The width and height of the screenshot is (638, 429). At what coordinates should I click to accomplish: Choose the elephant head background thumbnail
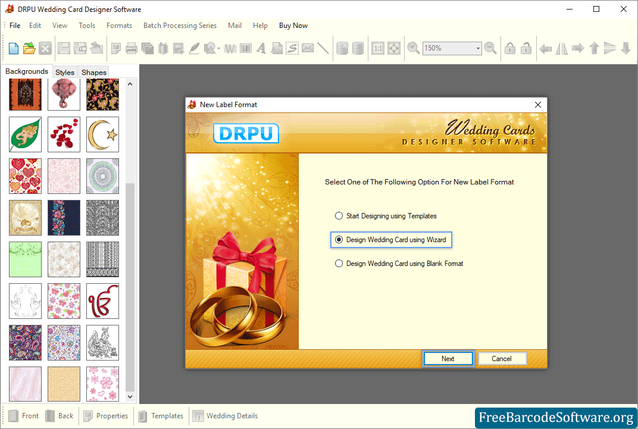(64, 95)
